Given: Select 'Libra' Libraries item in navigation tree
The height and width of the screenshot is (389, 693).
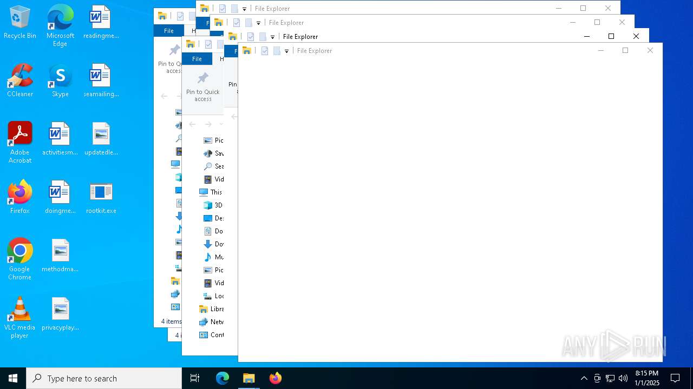Looking at the screenshot, I should click(211, 309).
